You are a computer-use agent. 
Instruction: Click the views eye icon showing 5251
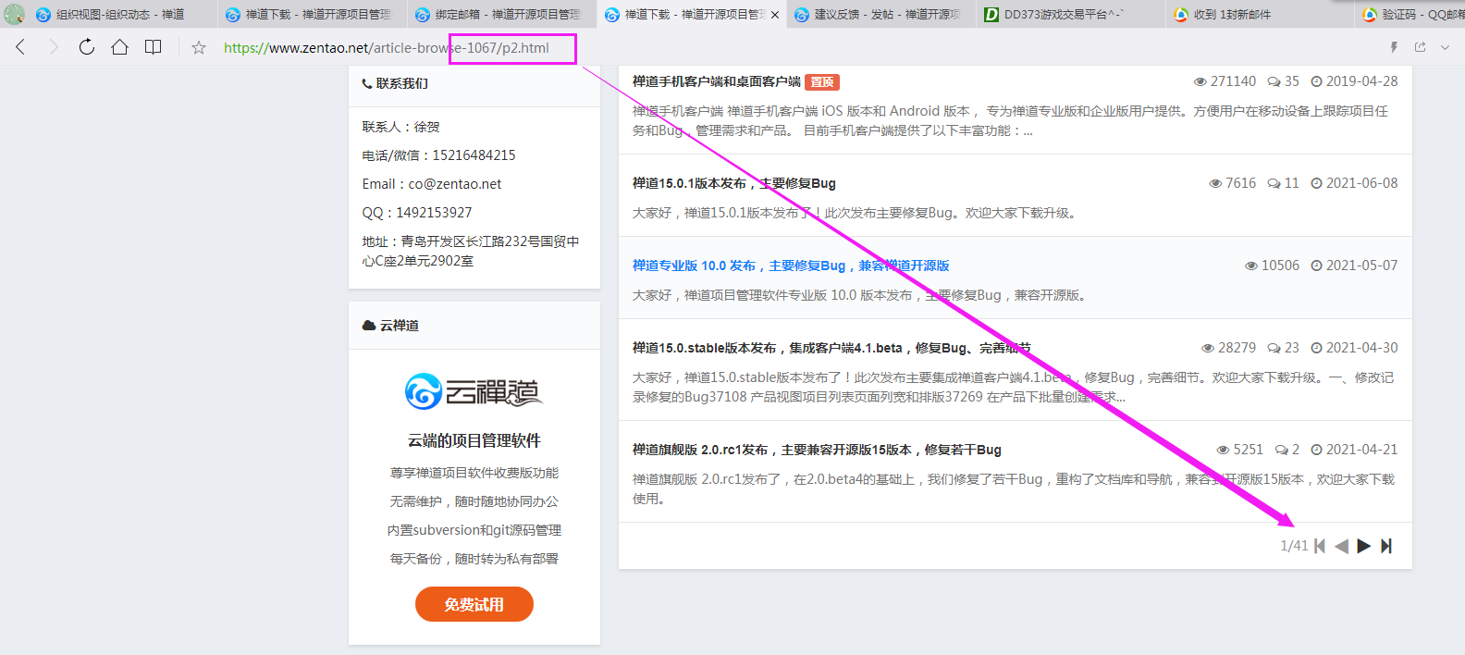pos(1223,450)
